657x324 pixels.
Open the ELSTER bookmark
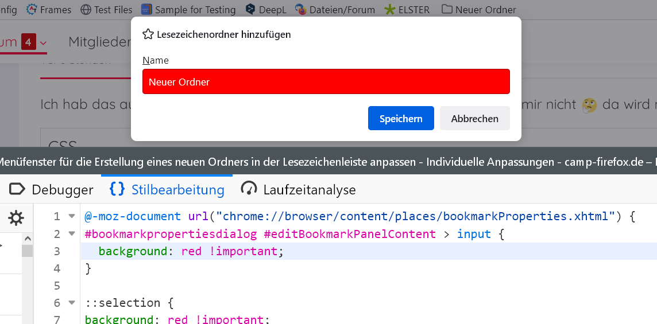pos(407,9)
